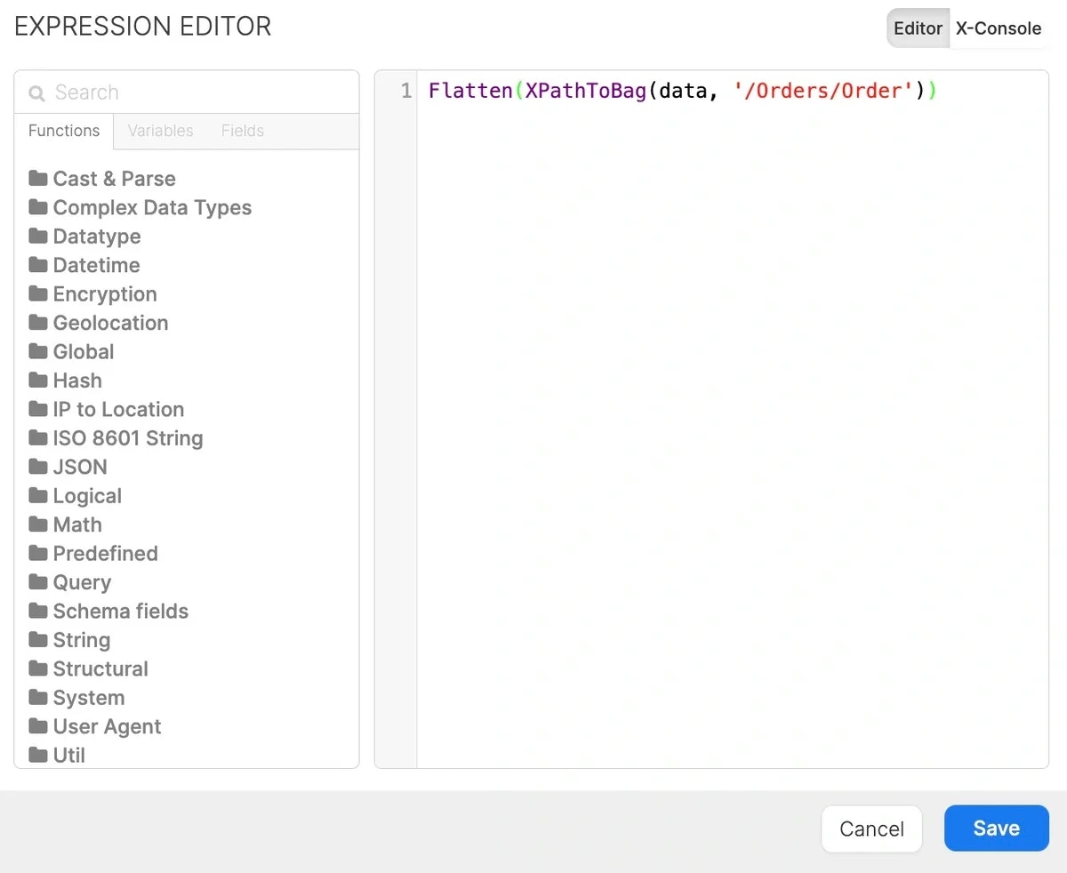The image size is (1067, 873).
Task: Switch to X-Console mode
Action: pos(999,28)
